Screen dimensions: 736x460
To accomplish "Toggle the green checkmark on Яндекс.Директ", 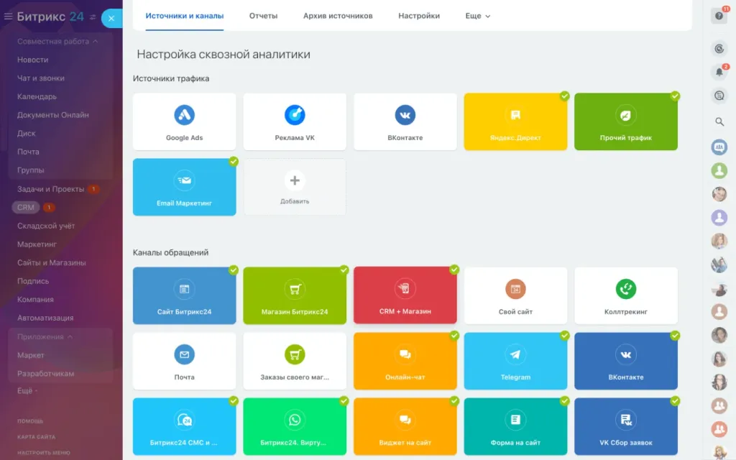I will 565,96.
